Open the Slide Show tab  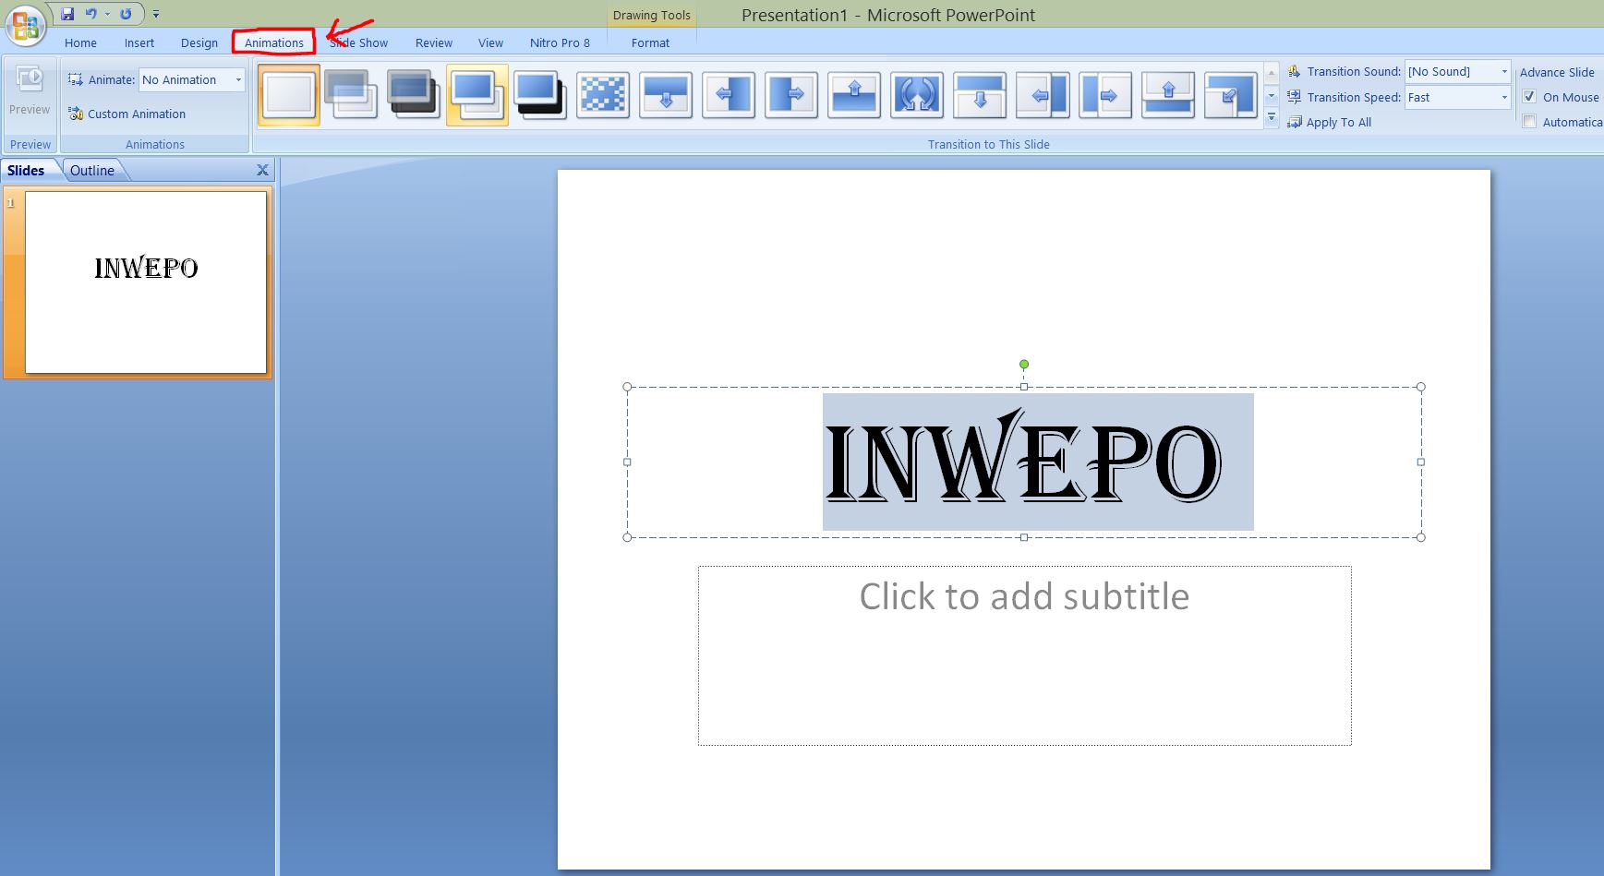359,42
